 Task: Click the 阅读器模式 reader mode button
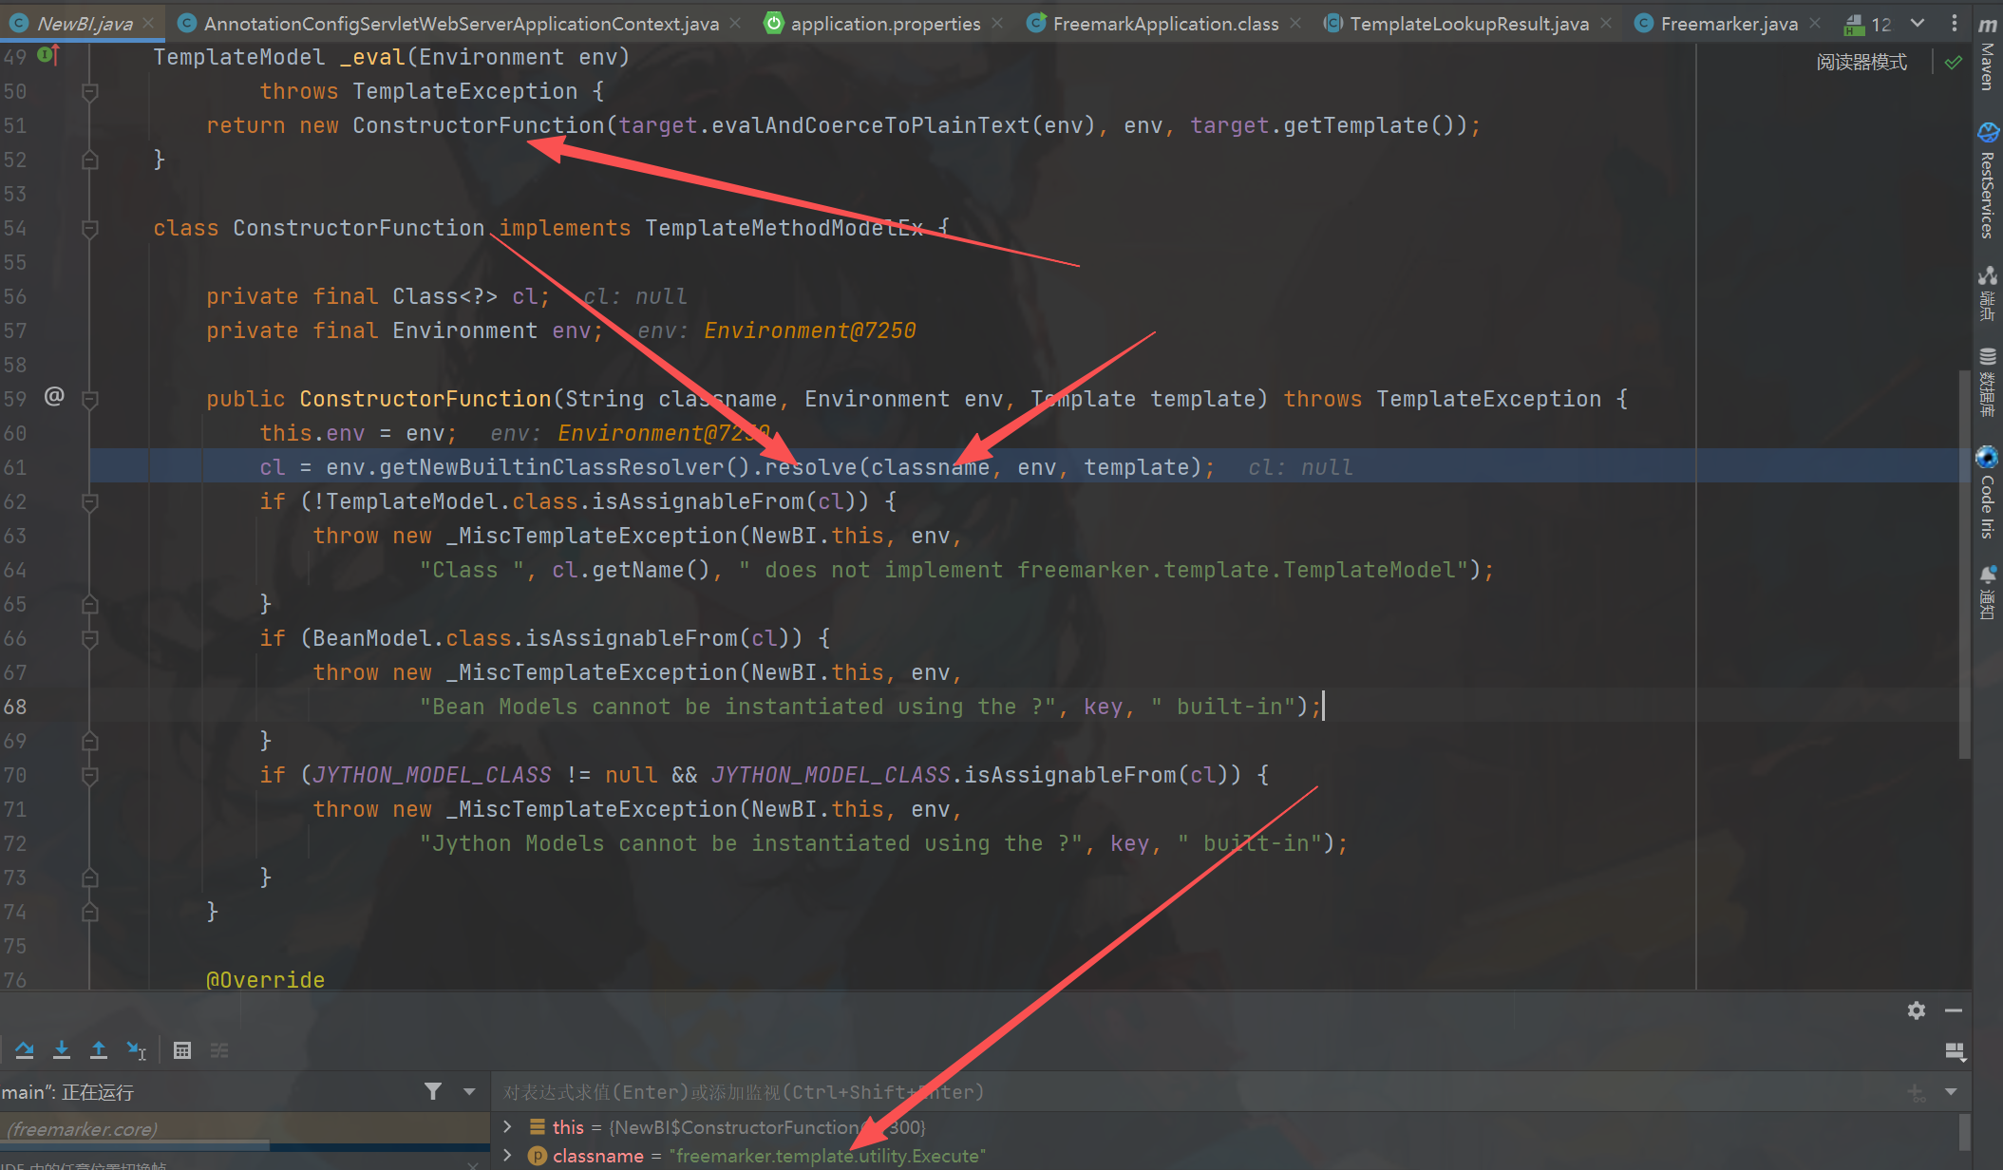click(x=1861, y=63)
